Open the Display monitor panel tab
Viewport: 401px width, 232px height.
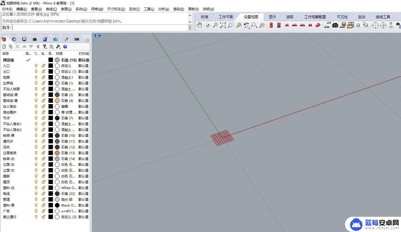coord(24,39)
